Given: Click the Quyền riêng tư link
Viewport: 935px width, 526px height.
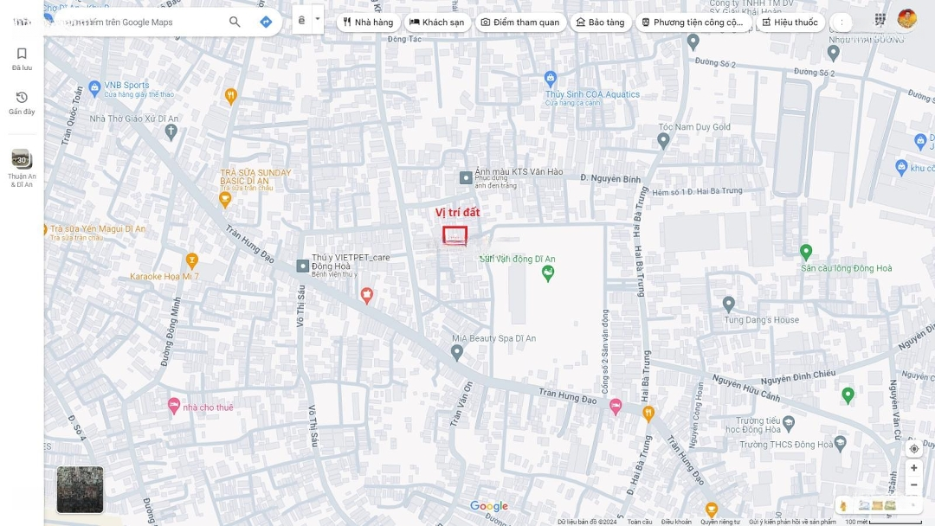Looking at the screenshot, I should tap(720, 522).
